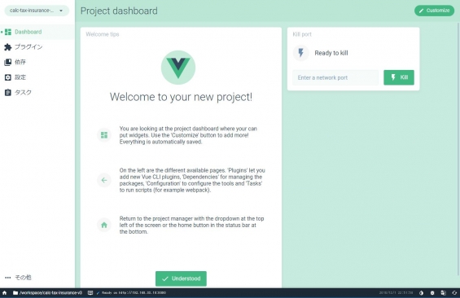460x298 pixels.
Task: Open the 設定 (Configuration) page
Action: point(37,77)
